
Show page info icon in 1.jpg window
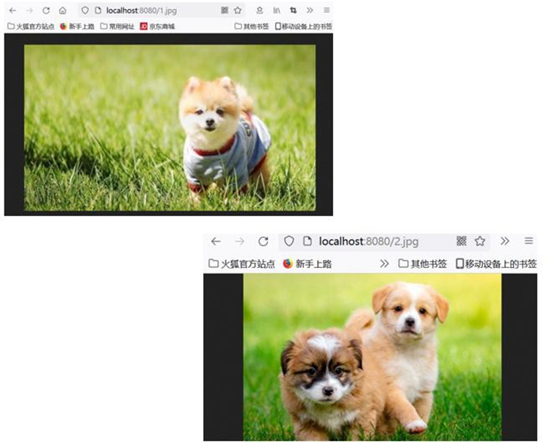98,10
